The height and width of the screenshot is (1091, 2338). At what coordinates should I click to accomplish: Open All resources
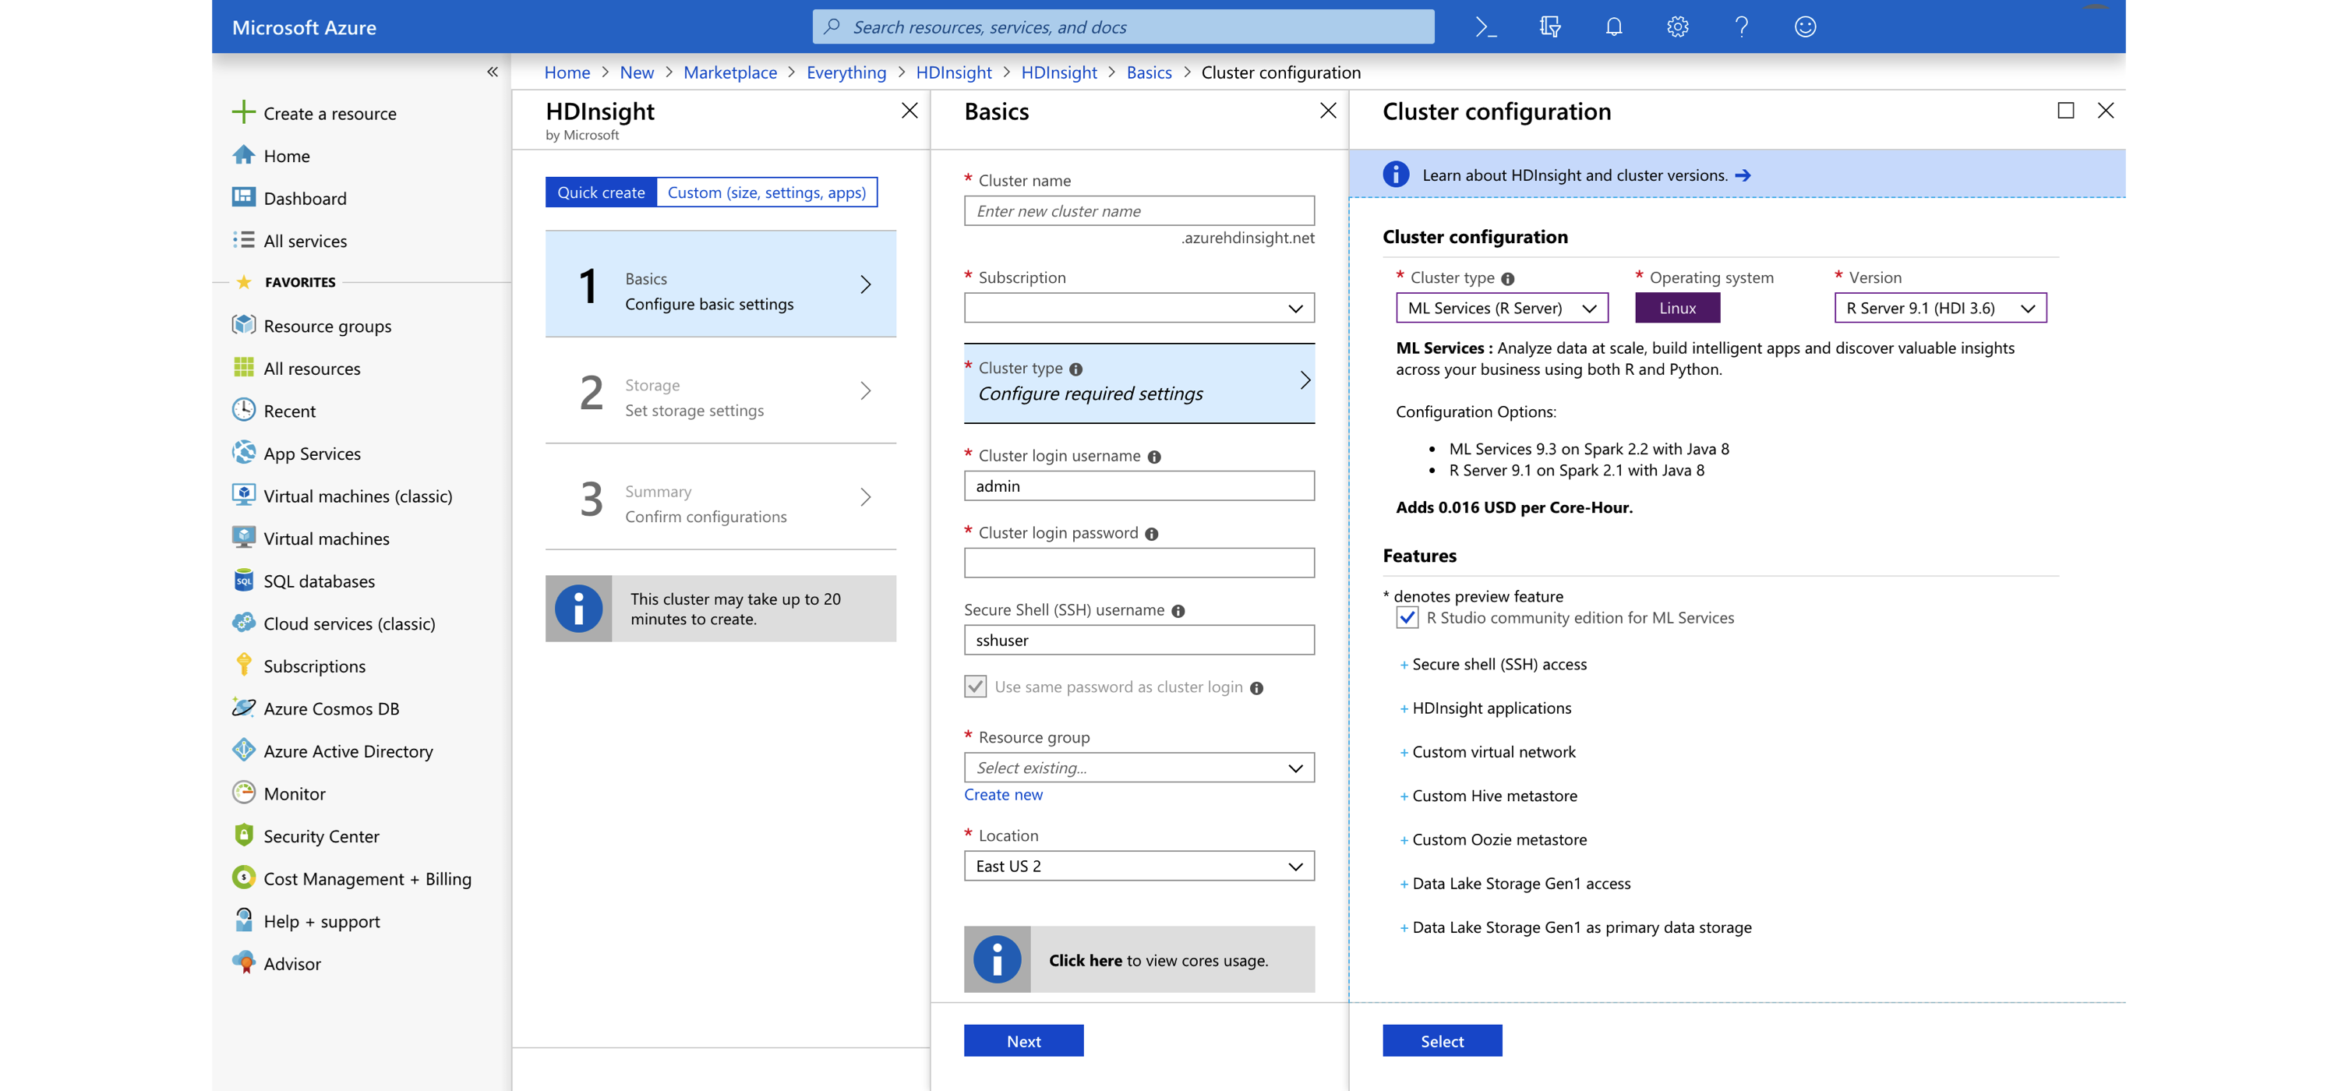(x=313, y=369)
